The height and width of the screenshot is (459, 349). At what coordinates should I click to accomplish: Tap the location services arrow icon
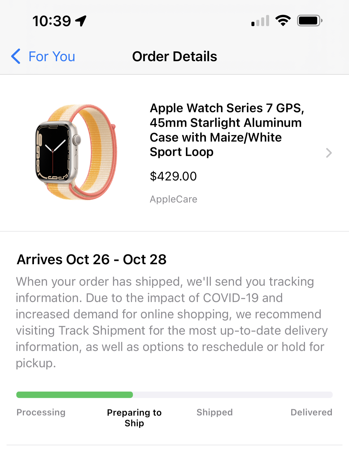tap(81, 21)
